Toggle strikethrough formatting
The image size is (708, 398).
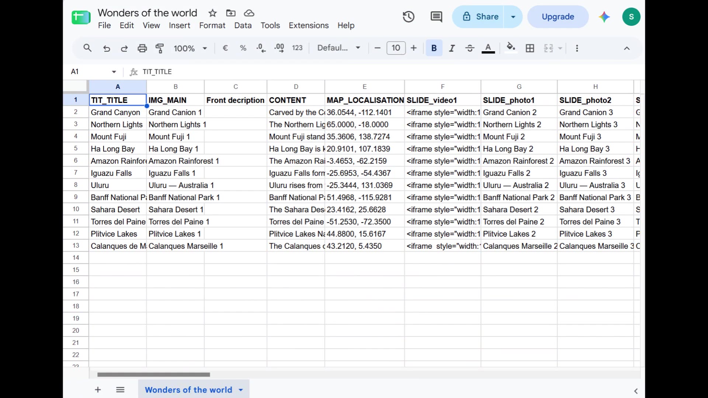470,48
